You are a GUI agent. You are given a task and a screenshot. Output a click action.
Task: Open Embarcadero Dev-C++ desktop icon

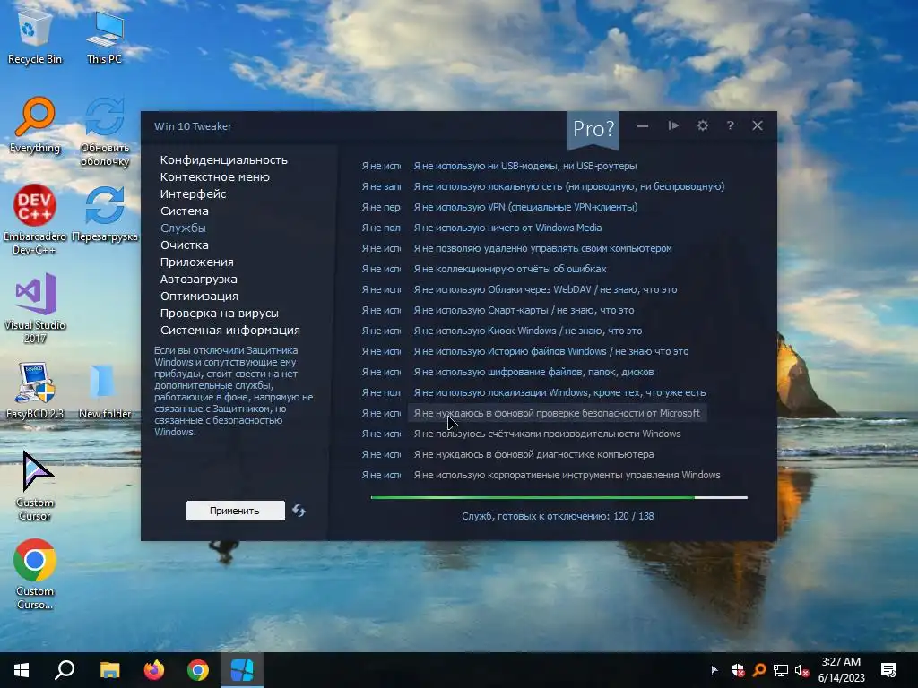click(x=35, y=219)
